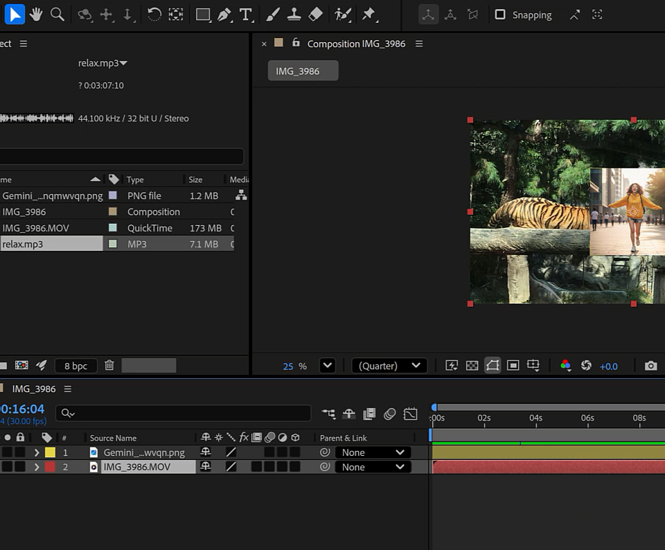This screenshot has width=665, height=550.
Task: Select the Clone Stamp tool
Action: [294, 15]
